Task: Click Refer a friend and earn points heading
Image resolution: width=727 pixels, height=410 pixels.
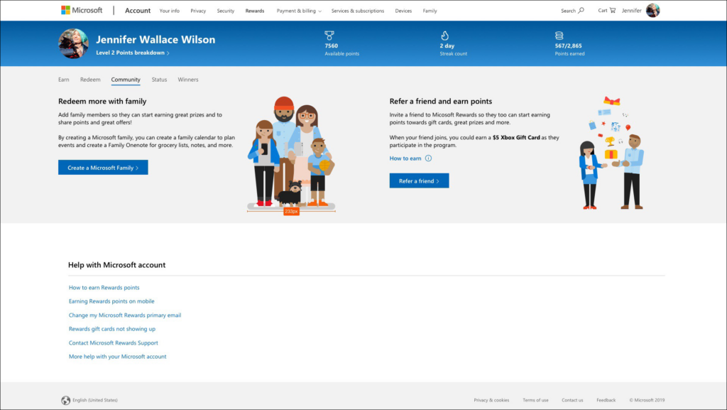Action: pos(440,101)
